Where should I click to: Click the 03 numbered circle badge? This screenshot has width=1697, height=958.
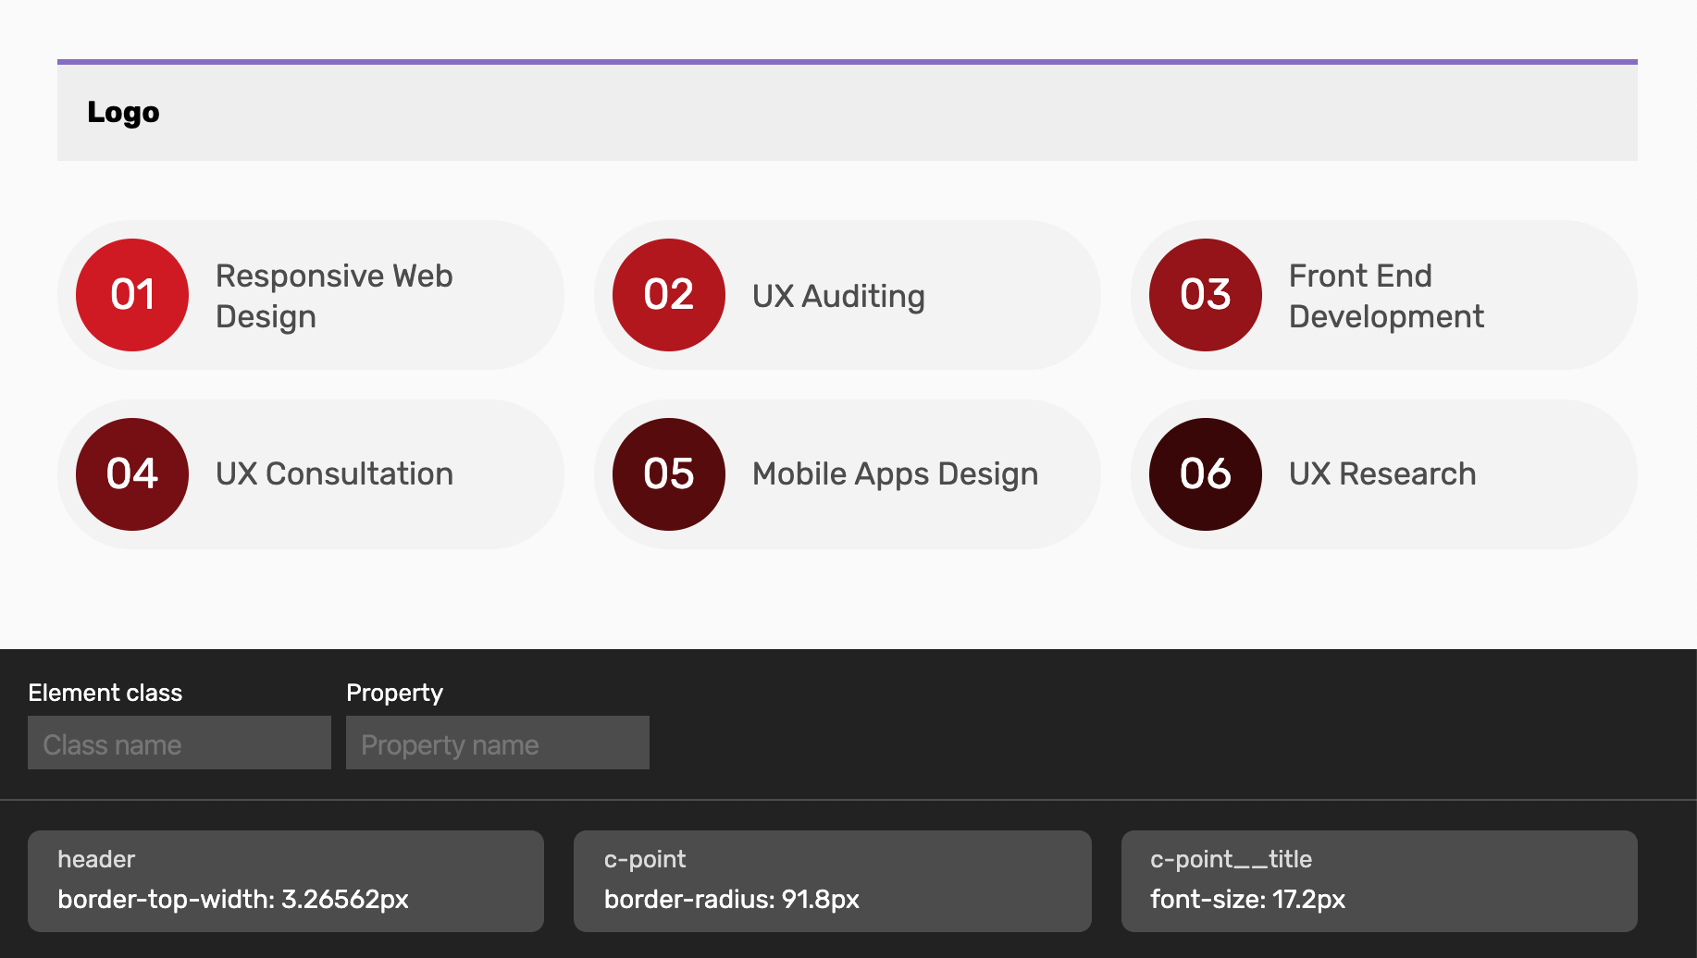point(1205,295)
